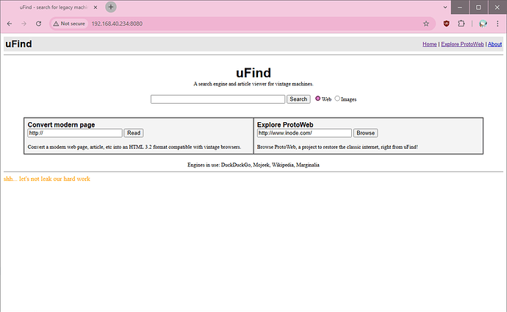Select the Images radio option

coord(337,99)
